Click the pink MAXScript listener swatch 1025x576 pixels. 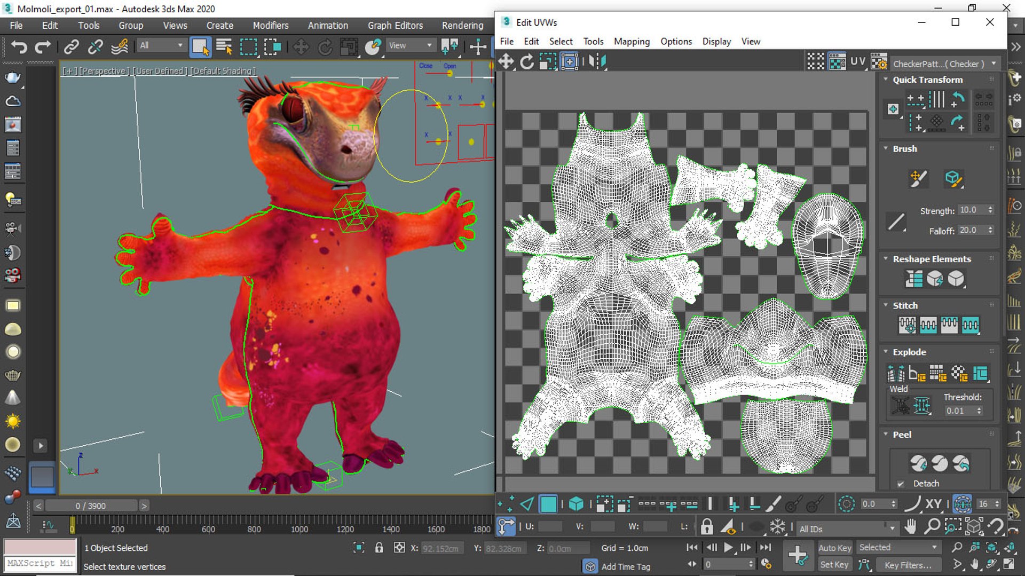pyautogui.click(x=40, y=547)
